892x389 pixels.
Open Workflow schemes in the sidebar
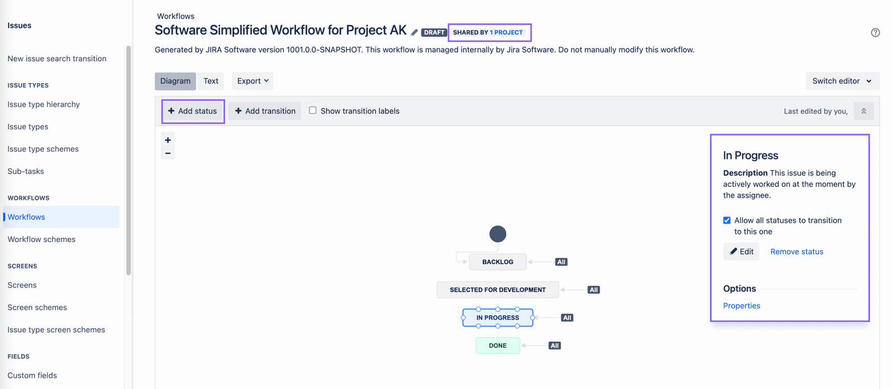pos(41,239)
